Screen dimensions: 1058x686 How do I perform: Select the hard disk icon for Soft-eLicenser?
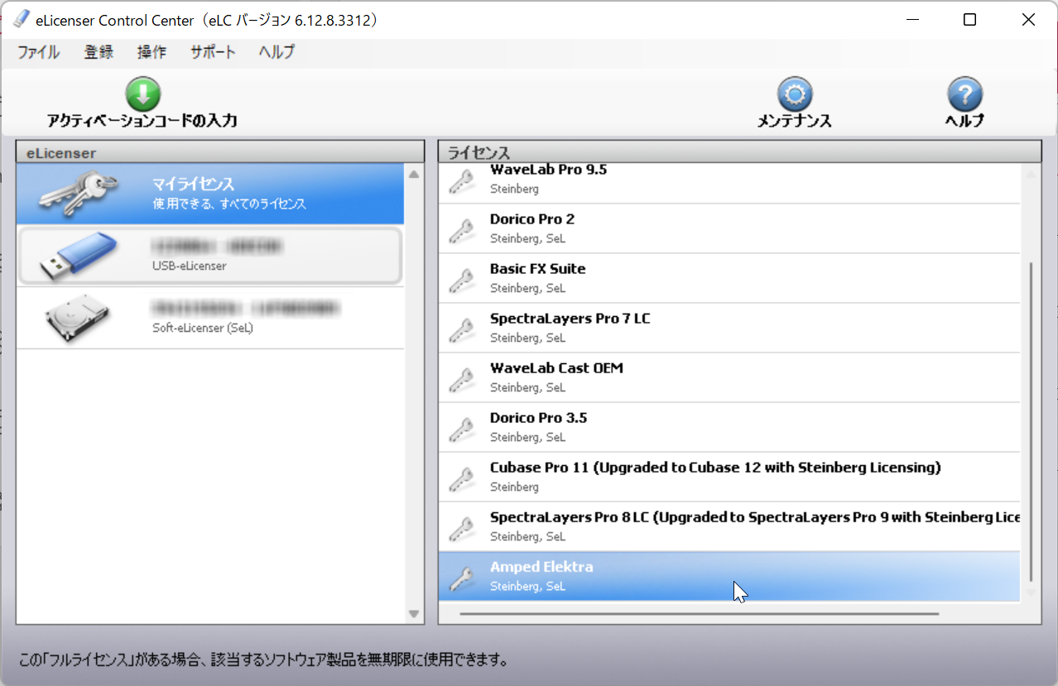(79, 319)
